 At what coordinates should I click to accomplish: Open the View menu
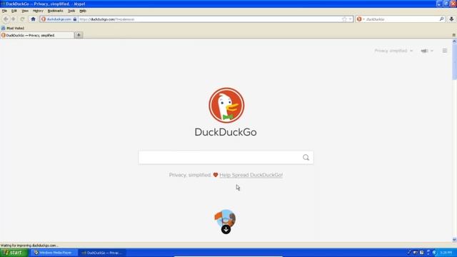pyautogui.click(x=25, y=11)
